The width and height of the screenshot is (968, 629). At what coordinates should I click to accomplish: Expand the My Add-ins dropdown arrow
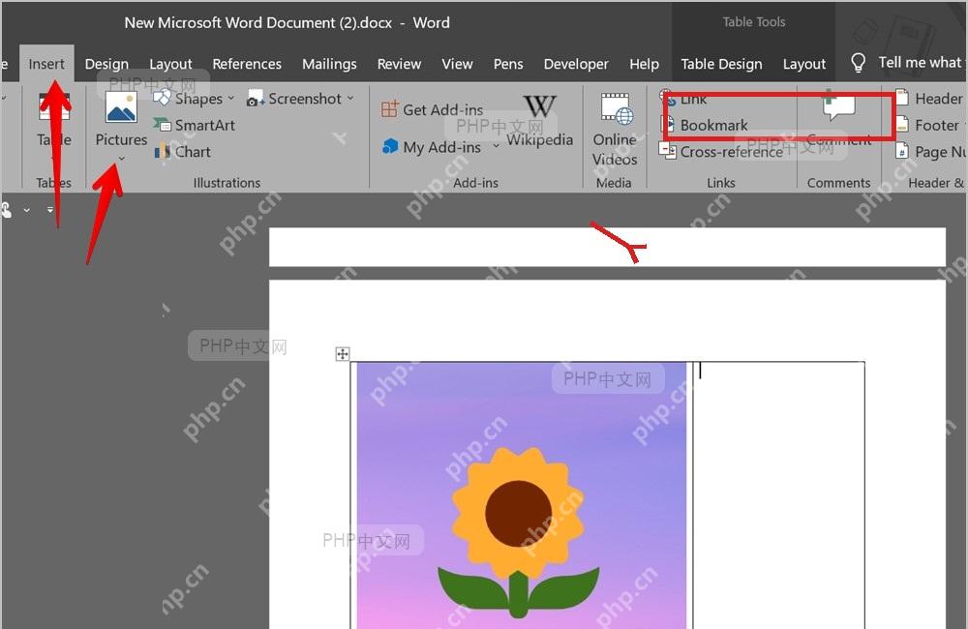[x=496, y=146]
